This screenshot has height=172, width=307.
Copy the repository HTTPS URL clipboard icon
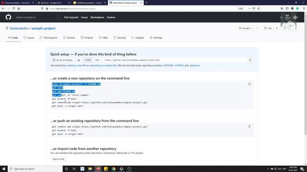[250, 60]
